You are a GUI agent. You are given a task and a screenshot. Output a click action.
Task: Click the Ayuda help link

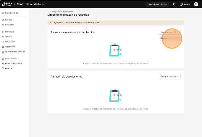[187, 4]
